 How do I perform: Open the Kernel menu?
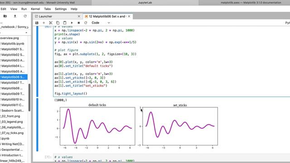tap(35, 9)
